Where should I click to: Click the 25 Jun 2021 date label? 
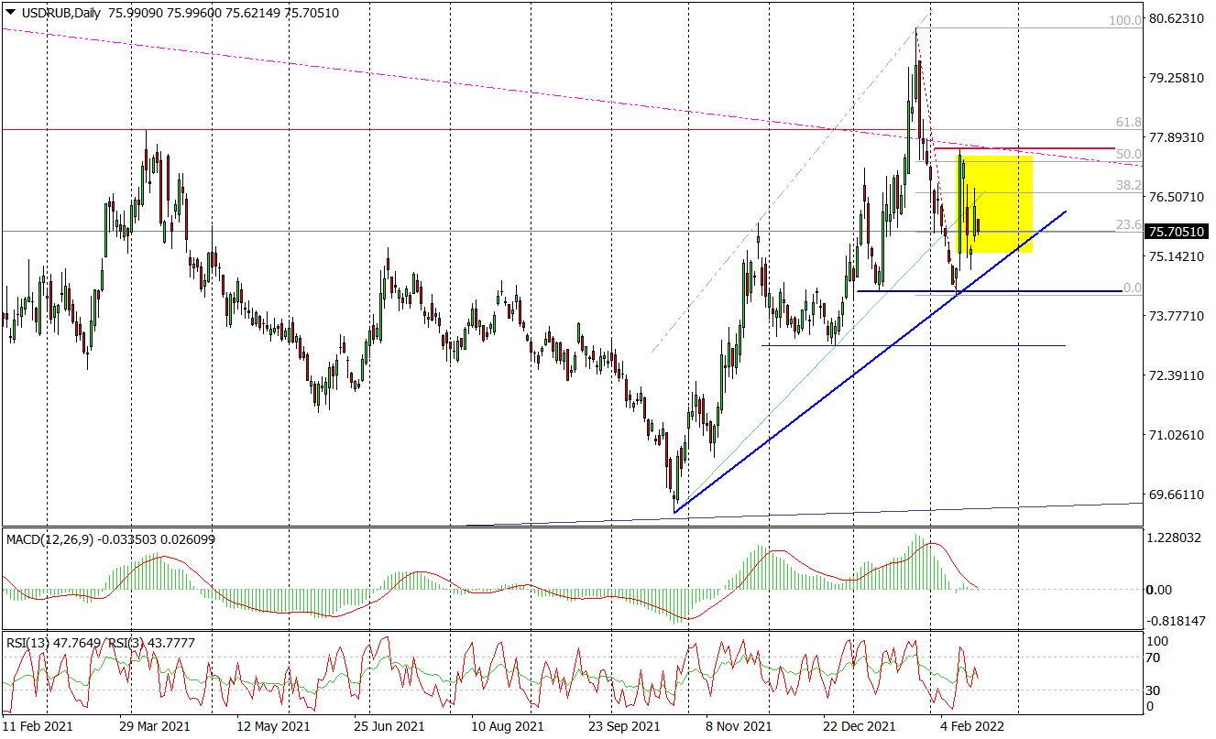pos(389,725)
